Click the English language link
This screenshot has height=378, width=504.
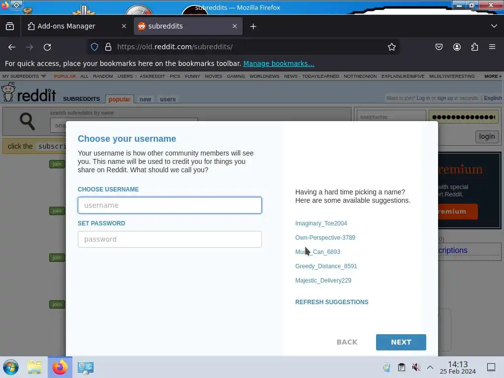point(493,98)
